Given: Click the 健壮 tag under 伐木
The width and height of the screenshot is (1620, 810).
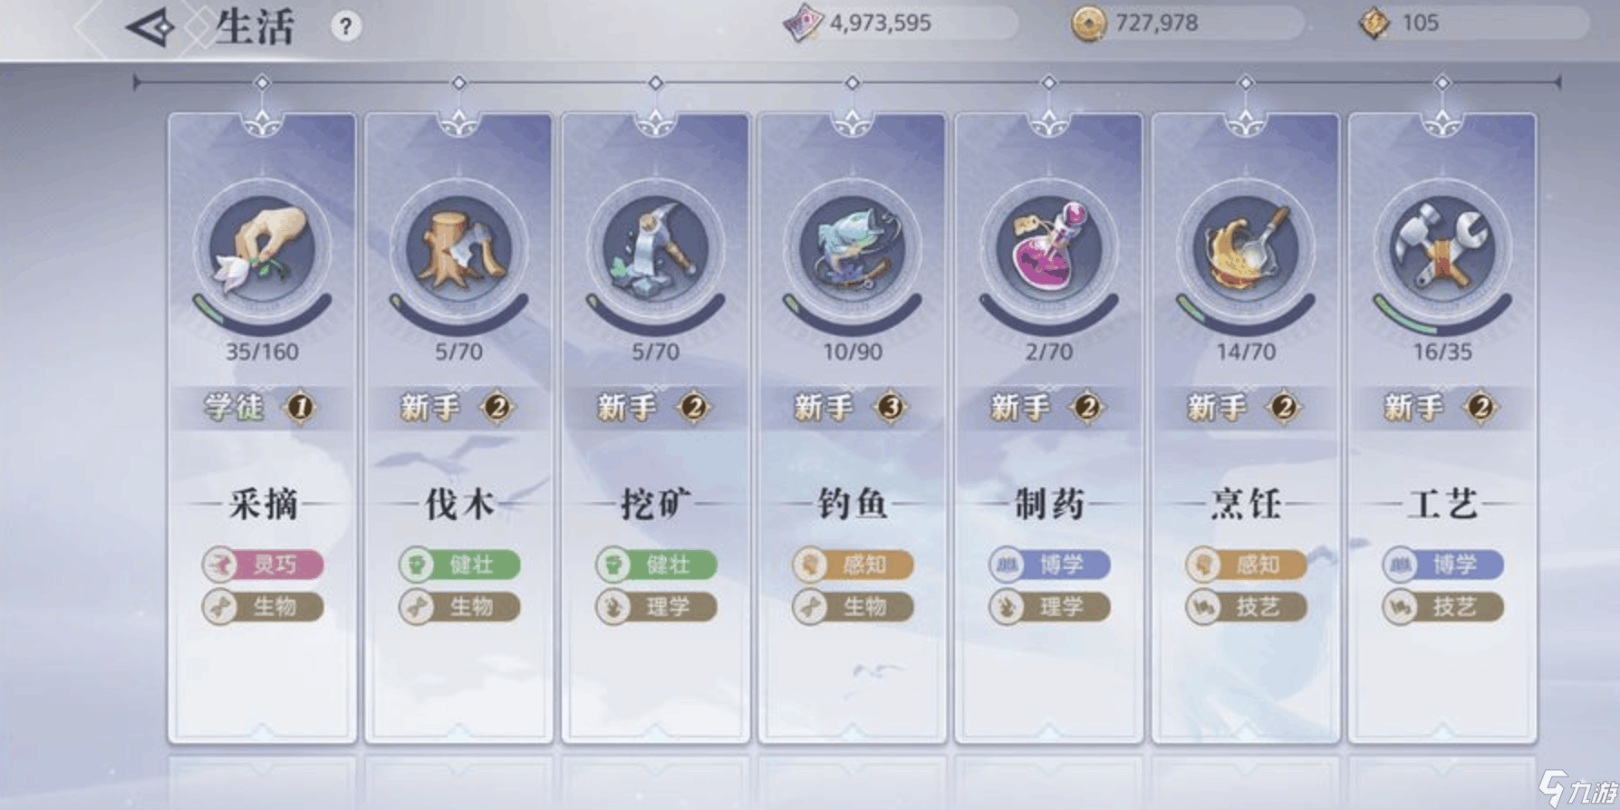Looking at the screenshot, I should click(459, 565).
